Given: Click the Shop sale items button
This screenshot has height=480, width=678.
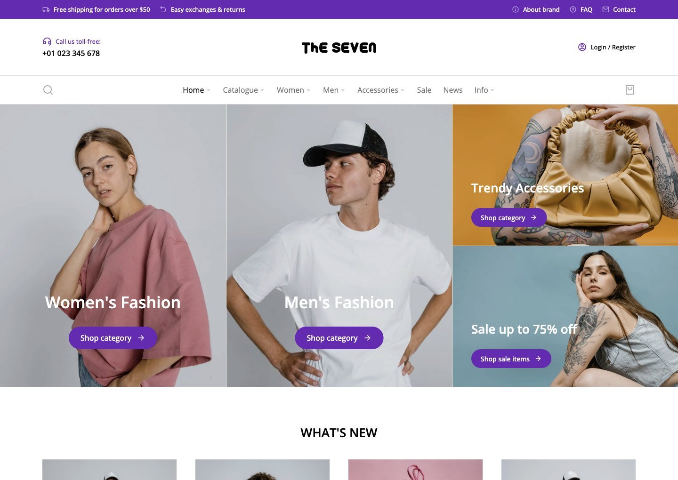Looking at the screenshot, I should tap(511, 359).
